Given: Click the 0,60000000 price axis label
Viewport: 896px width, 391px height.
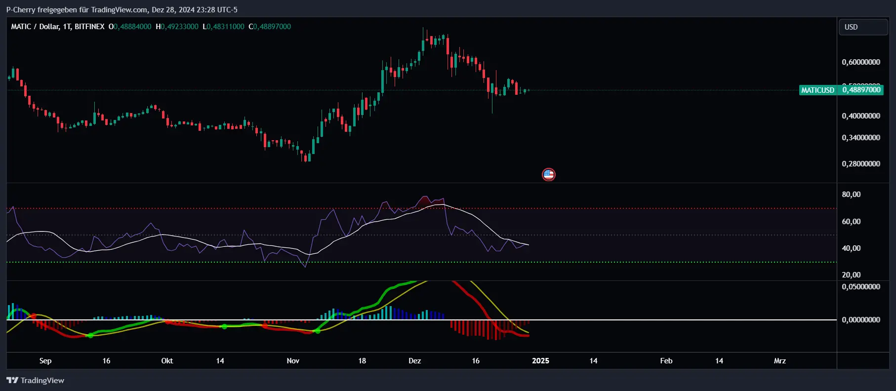Looking at the screenshot, I should point(861,62).
